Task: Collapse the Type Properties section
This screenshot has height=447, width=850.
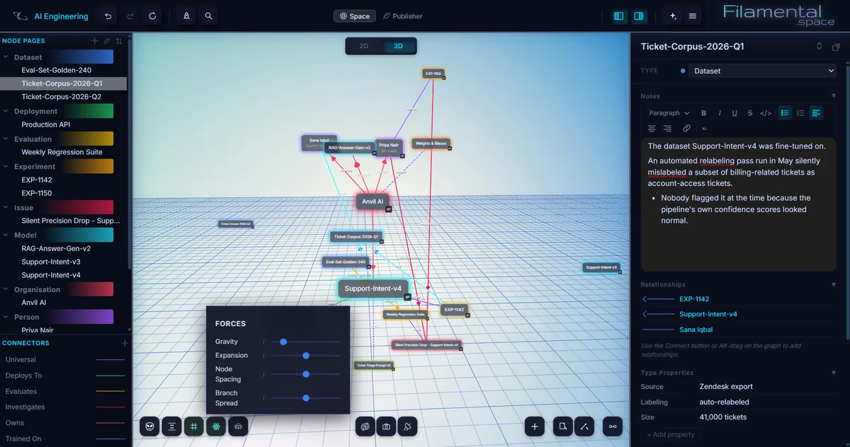Action: 834,373
